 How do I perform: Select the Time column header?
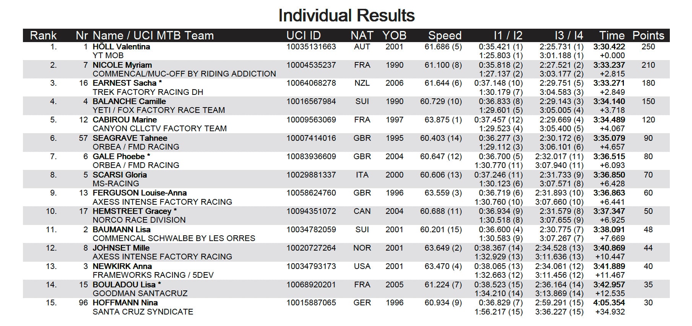(612, 36)
